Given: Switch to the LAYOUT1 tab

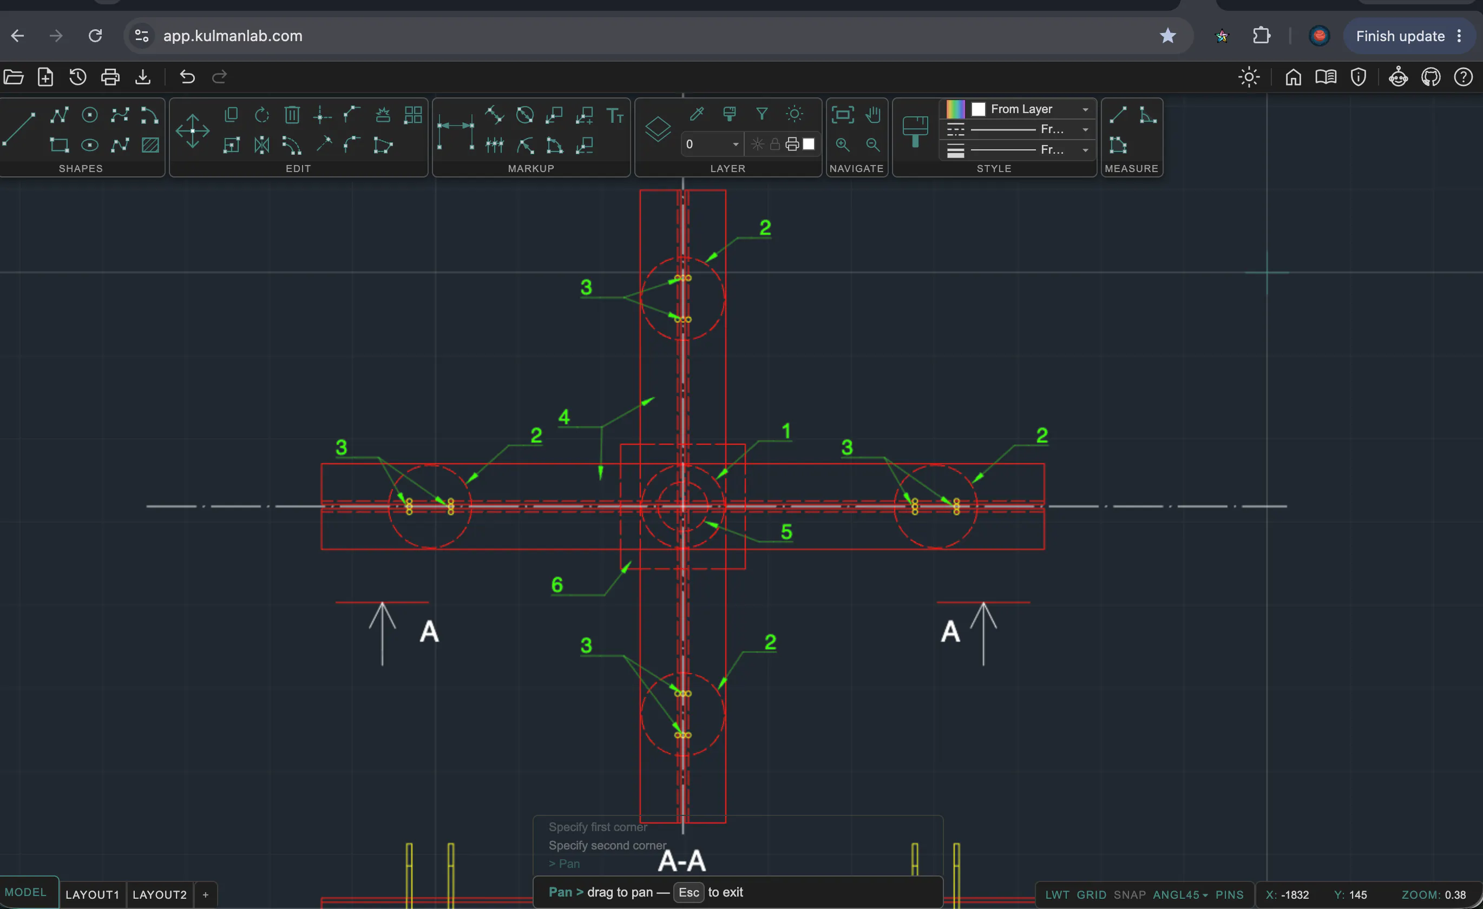Looking at the screenshot, I should (x=92, y=894).
